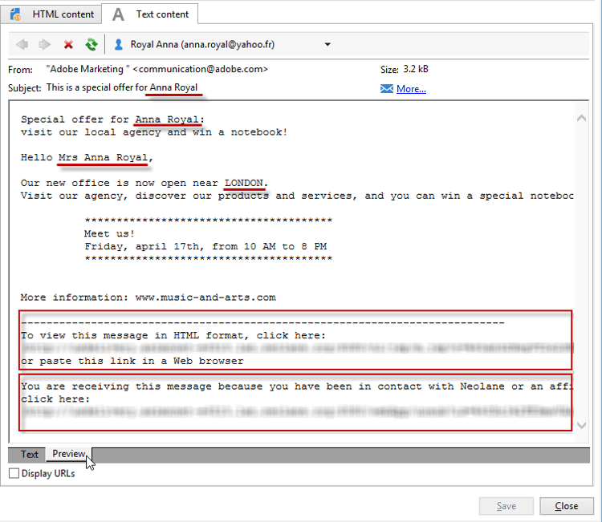The height and width of the screenshot is (522, 602).
Task: Click the line 'Hello Mrs Anna Royal,'
Action: [87, 158]
